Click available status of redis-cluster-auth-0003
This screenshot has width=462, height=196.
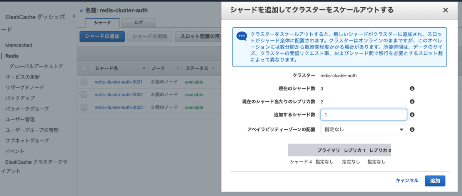194,107
